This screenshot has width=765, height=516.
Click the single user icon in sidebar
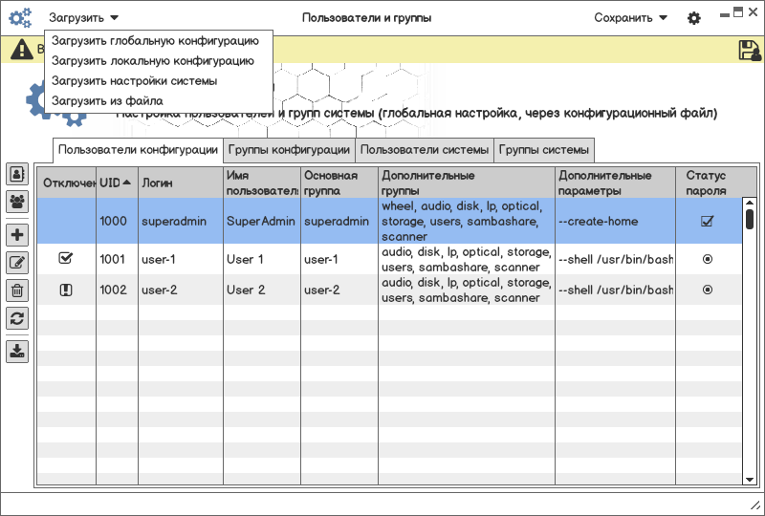point(17,174)
